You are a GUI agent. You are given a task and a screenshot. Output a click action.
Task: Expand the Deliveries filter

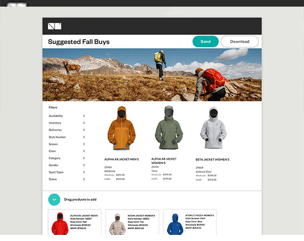tap(84, 130)
